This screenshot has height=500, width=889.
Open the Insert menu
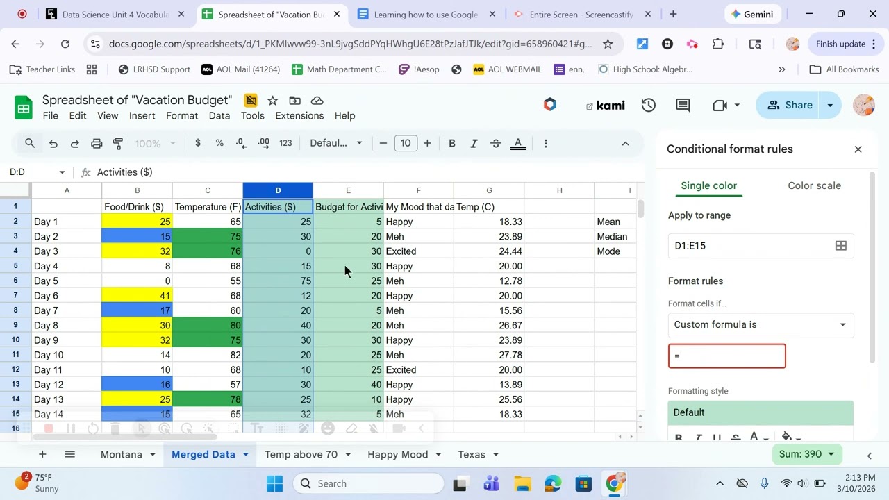(142, 116)
